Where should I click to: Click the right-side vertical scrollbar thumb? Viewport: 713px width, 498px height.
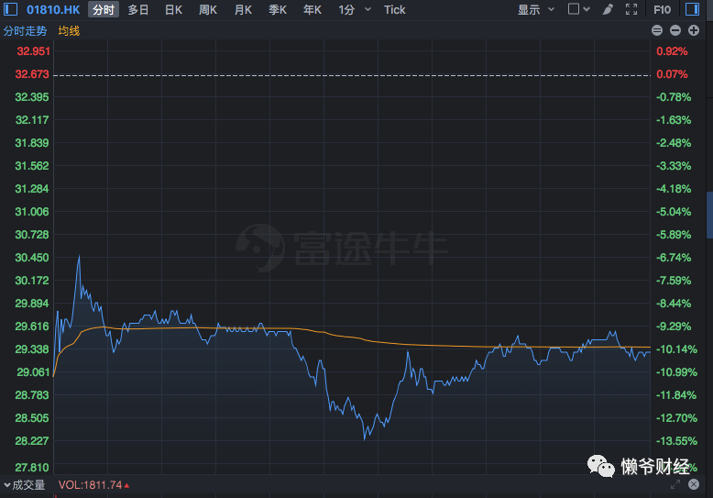tap(709, 215)
